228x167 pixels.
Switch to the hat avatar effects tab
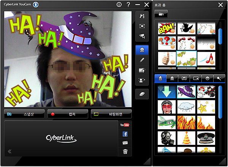point(160,79)
